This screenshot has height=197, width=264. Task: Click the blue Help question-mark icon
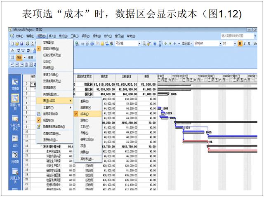tap(155, 44)
